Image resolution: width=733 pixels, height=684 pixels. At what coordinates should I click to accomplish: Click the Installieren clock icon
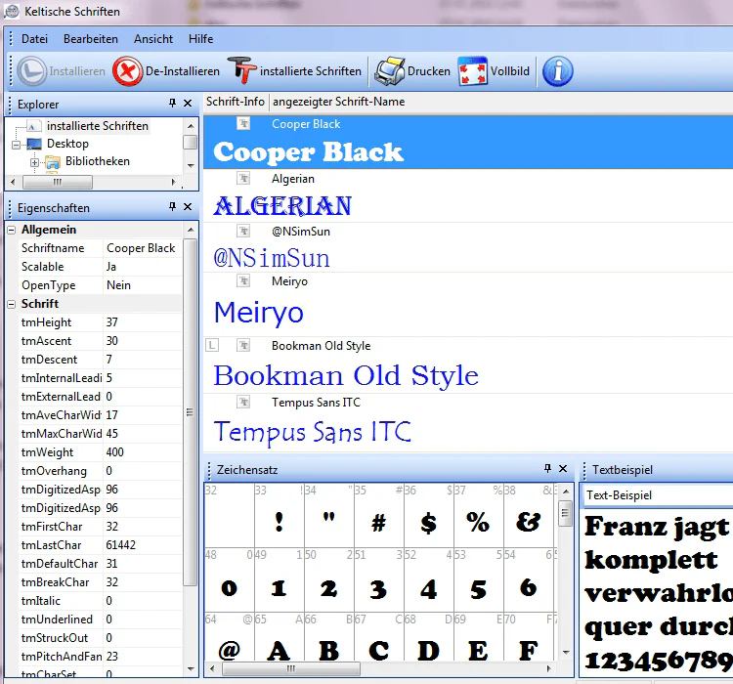[32, 71]
